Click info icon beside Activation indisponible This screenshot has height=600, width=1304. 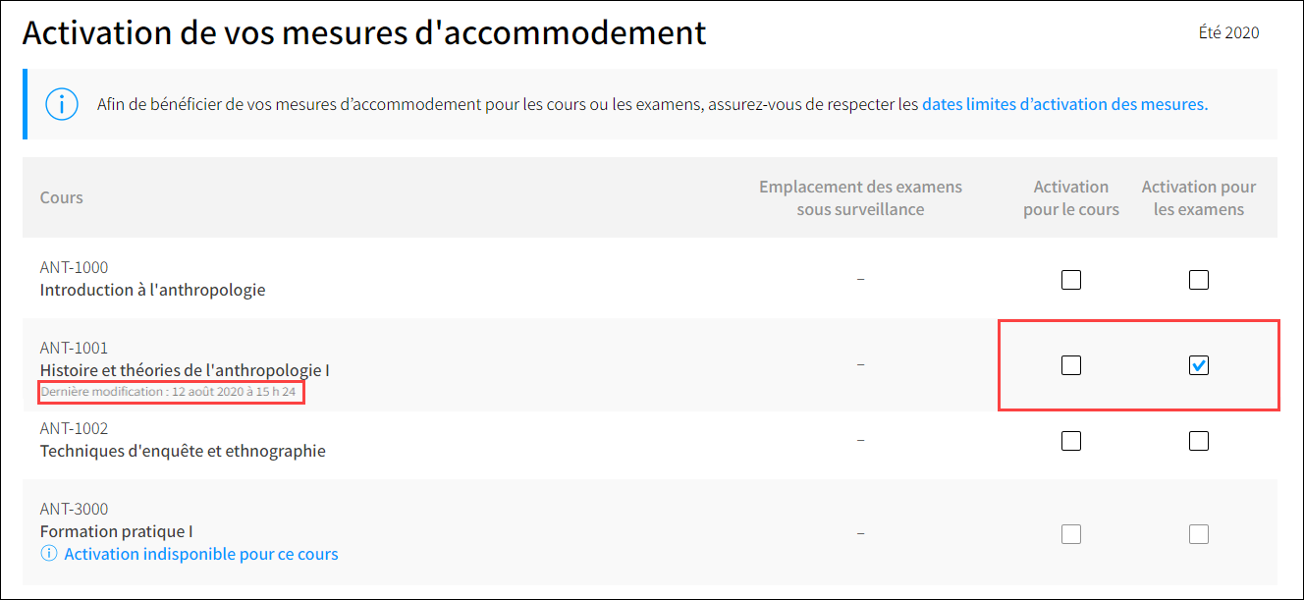pos(48,554)
